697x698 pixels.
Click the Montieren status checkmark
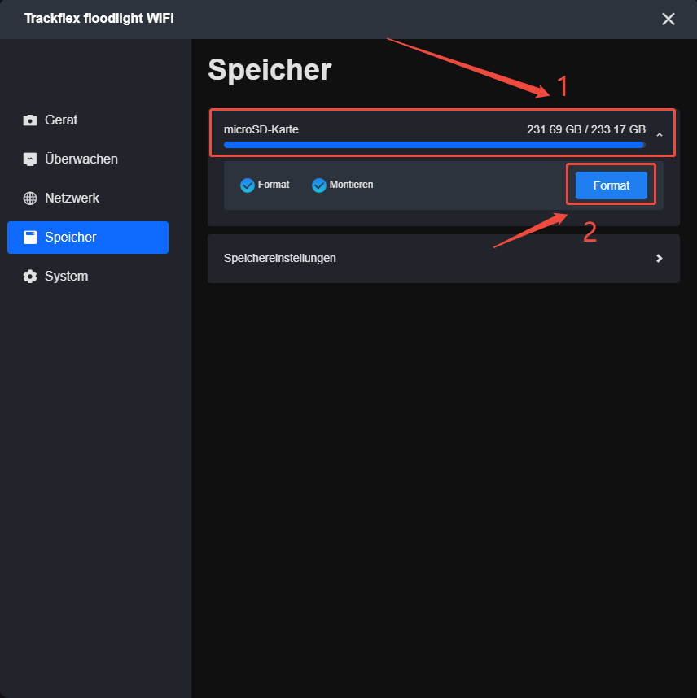[x=319, y=185]
